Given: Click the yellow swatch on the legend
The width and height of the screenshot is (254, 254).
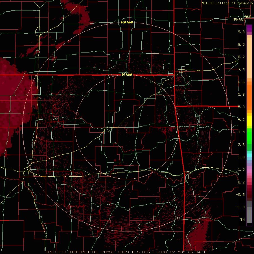Looking at the screenshot, I should [x=249, y=121].
